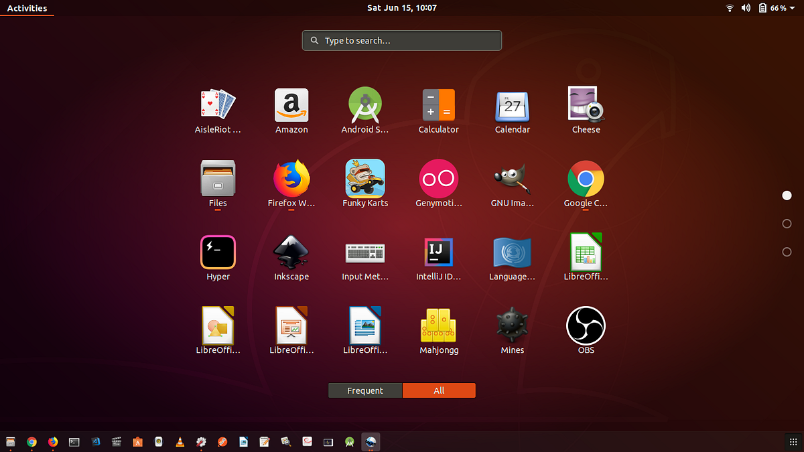Viewport: 804px width, 452px height.
Task: Go to the third app page indicator
Action: tap(787, 252)
